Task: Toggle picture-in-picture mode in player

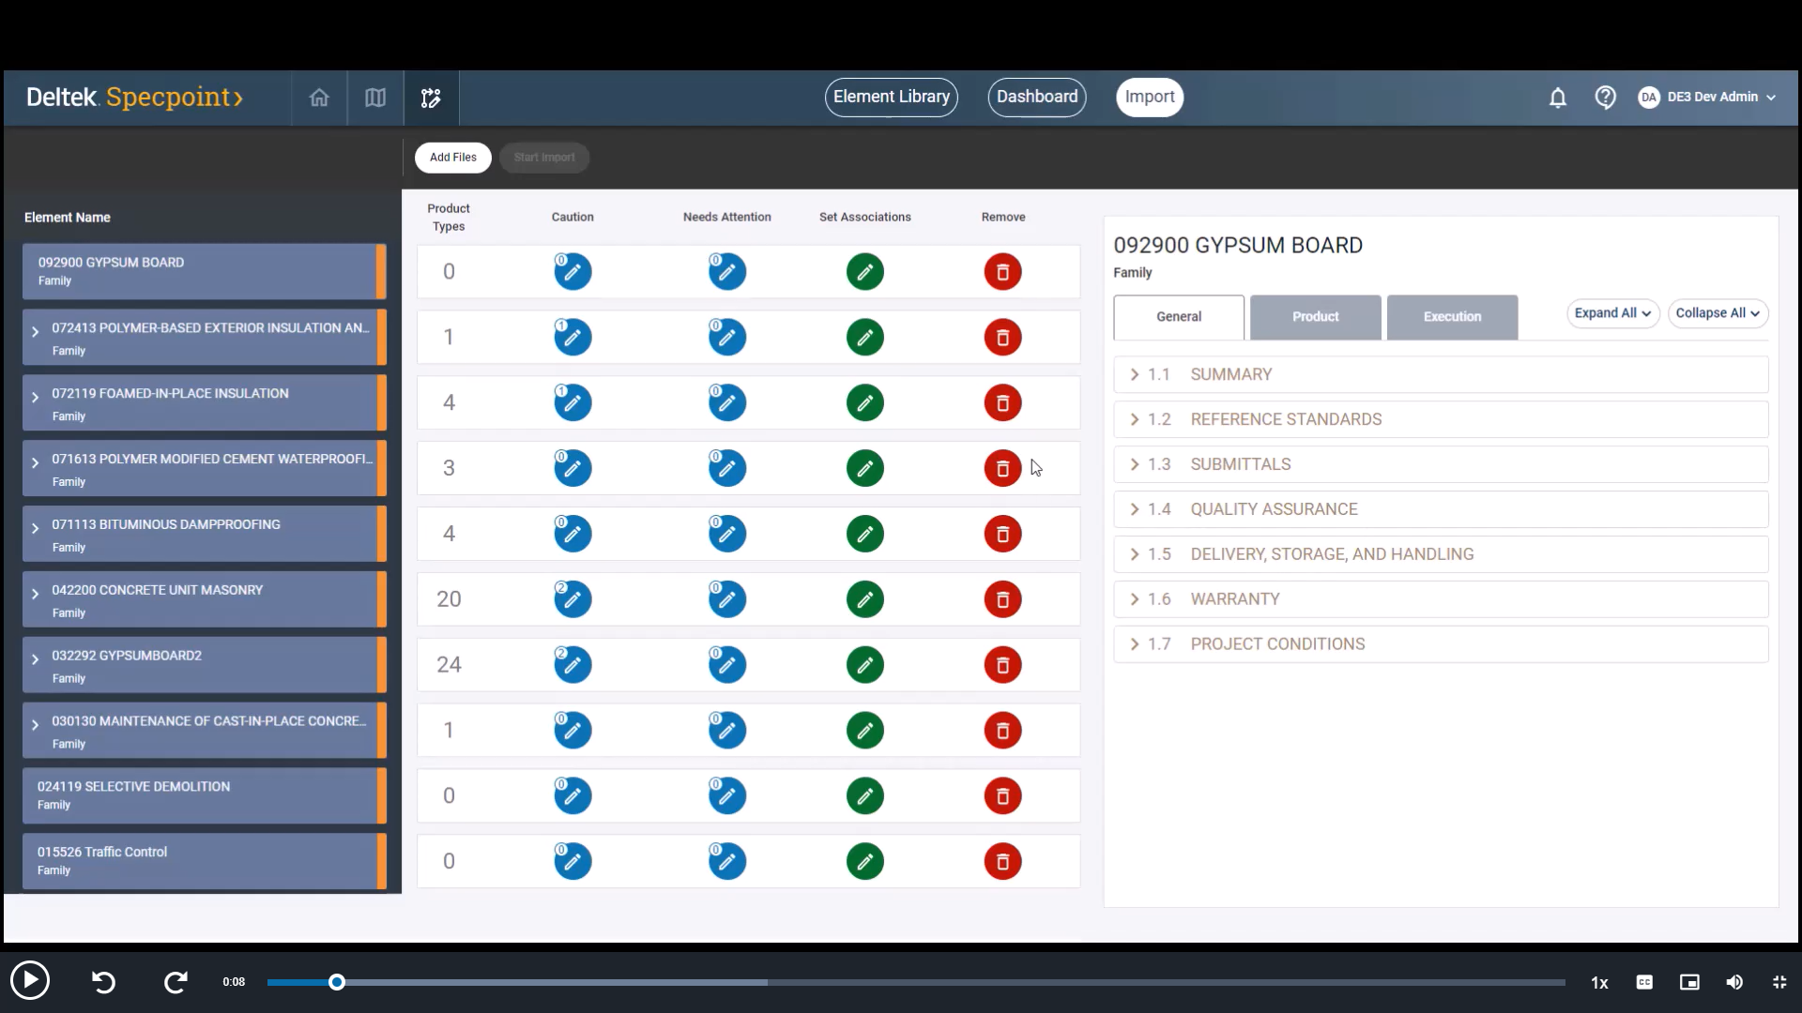Action: click(x=1689, y=982)
